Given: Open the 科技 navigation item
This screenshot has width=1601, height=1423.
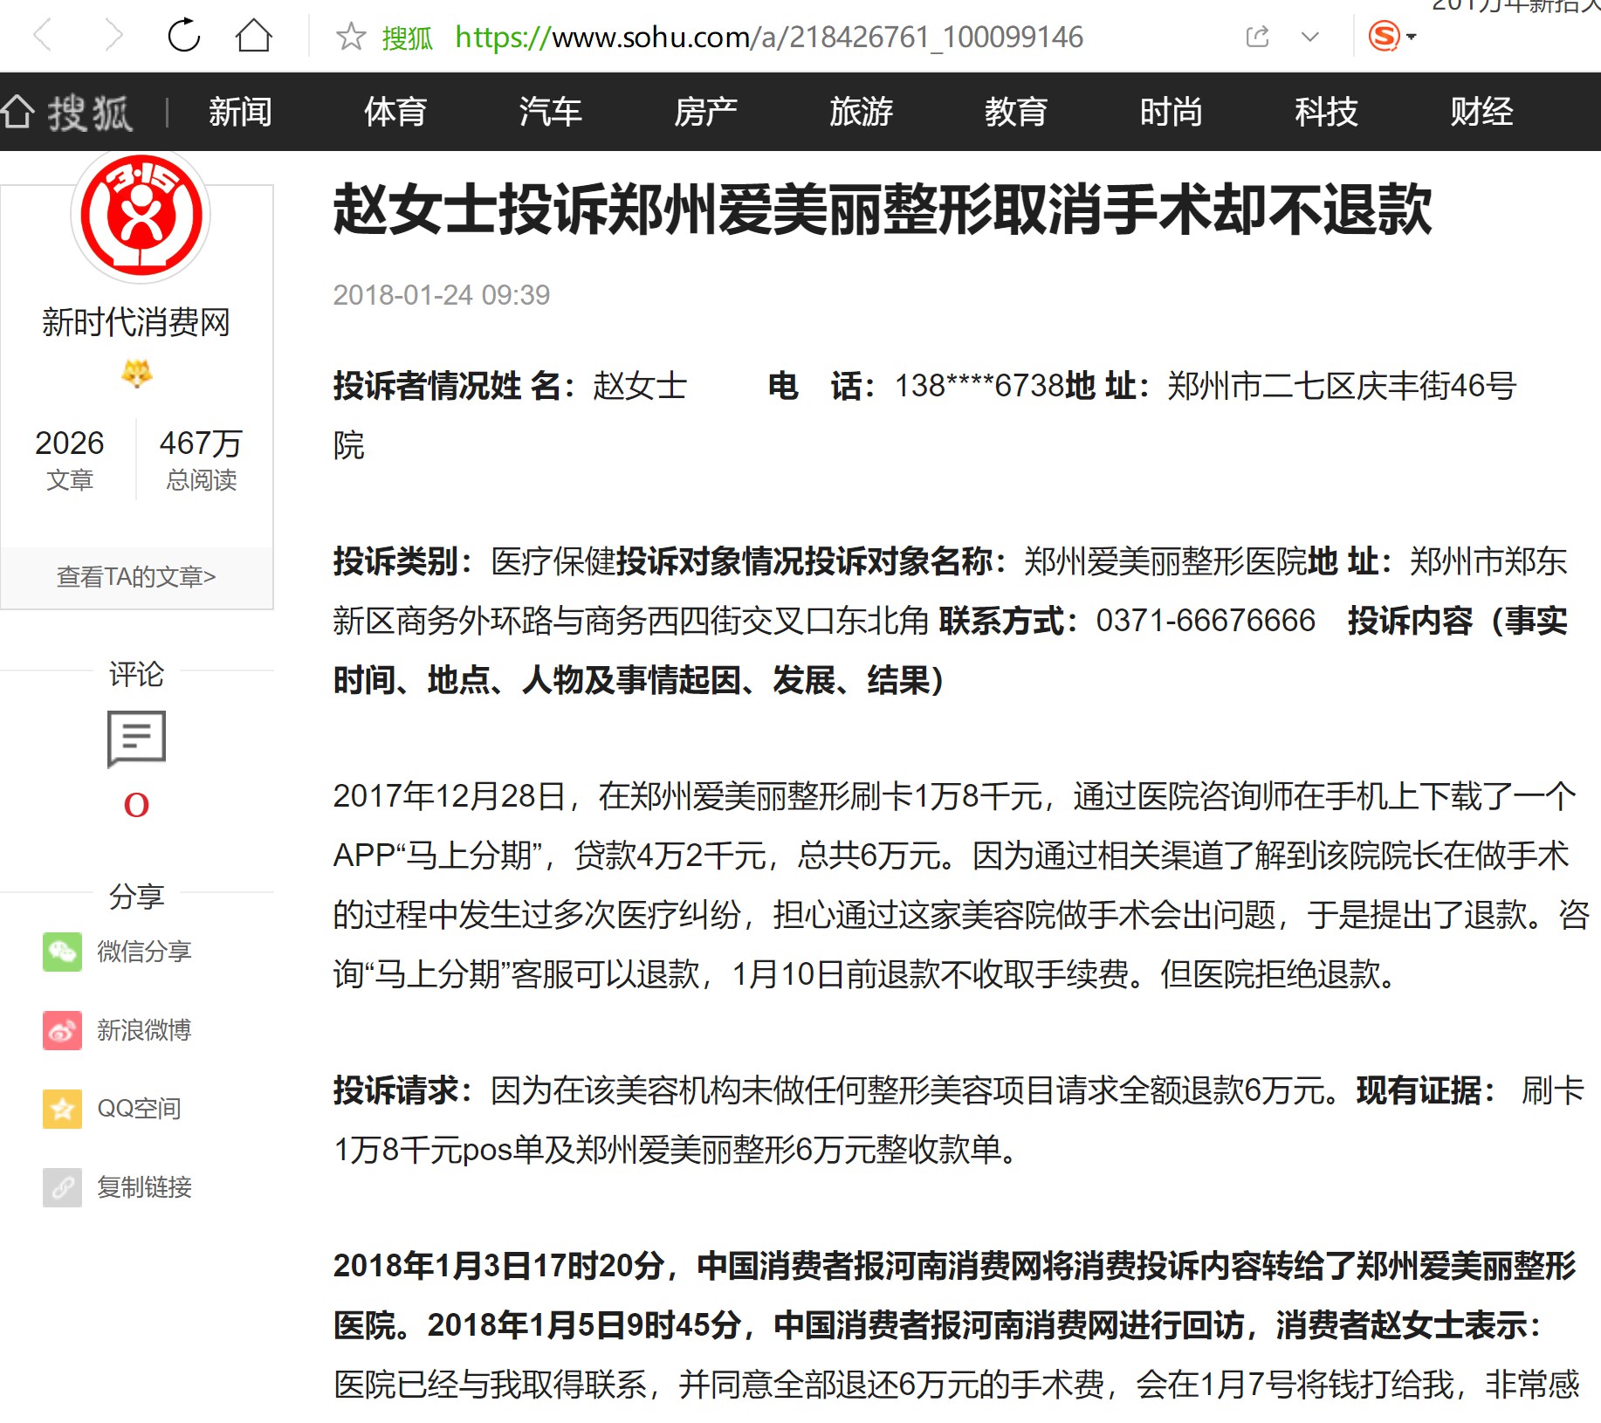Looking at the screenshot, I should tap(1327, 112).
